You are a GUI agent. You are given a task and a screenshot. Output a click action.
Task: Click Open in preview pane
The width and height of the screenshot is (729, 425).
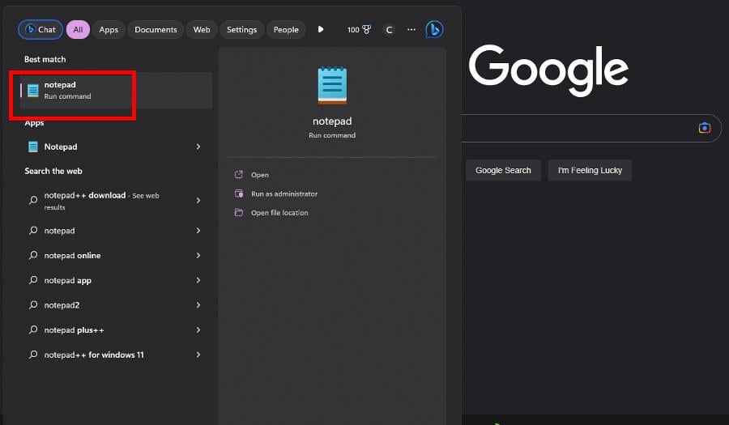click(x=260, y=175)
